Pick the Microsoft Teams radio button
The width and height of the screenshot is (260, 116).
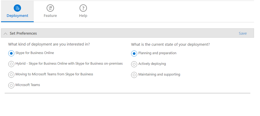click(x=11, y=85)
